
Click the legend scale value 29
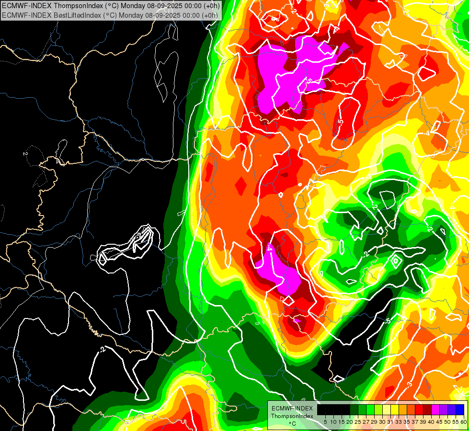[374, 422]
